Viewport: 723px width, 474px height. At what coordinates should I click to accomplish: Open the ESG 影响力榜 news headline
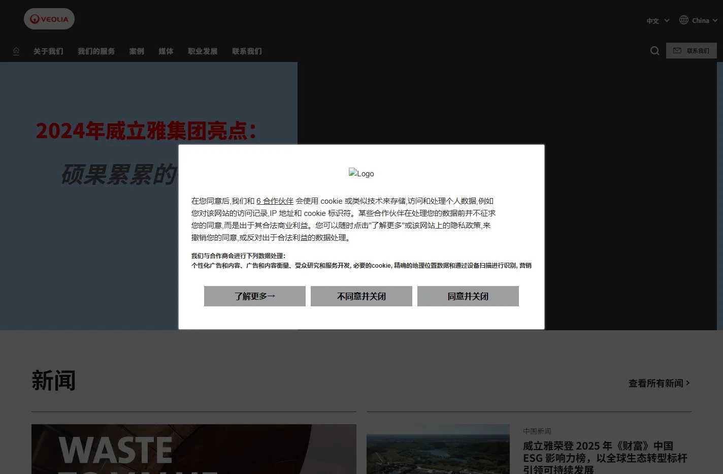point(605,458)
